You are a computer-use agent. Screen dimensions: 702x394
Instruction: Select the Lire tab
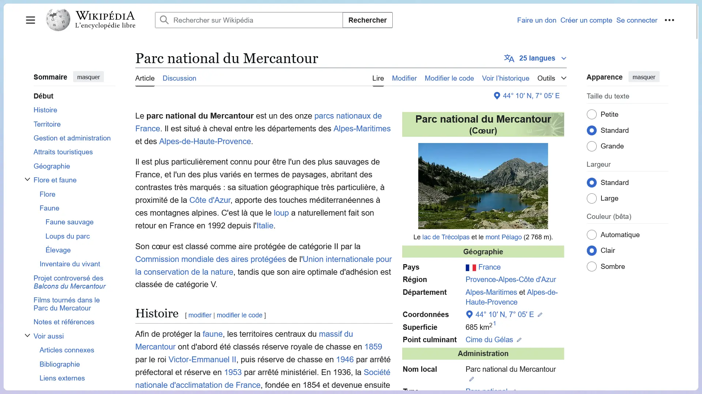click(x=378, y=78)
